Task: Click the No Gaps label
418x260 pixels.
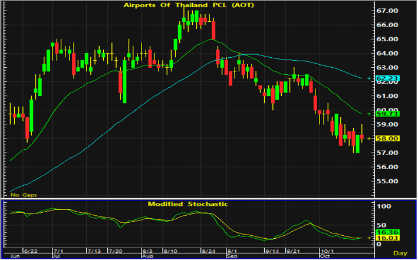Action: [24, 195]
